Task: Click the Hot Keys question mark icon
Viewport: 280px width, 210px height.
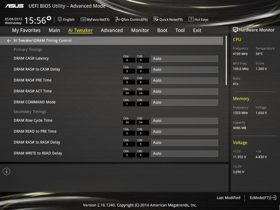Action: 191,19
